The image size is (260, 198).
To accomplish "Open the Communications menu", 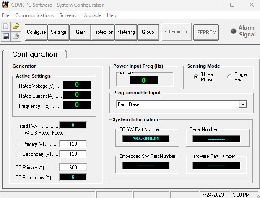I will pos(34,15).
